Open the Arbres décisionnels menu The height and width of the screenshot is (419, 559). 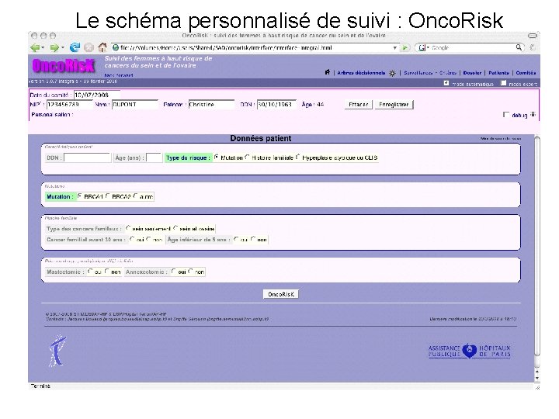pyautogui.click(x=361, y=73)
